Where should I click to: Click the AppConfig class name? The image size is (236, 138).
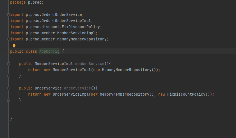tap(49, 51)
